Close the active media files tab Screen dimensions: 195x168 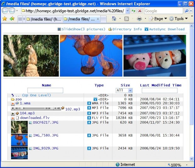coord(98,19)
